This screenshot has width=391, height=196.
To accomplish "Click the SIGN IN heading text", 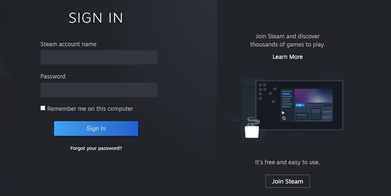I will 96,18.
